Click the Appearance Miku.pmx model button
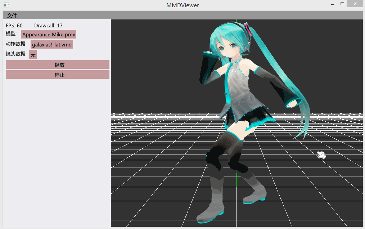365x229 pixels. [x=49, y=35]
